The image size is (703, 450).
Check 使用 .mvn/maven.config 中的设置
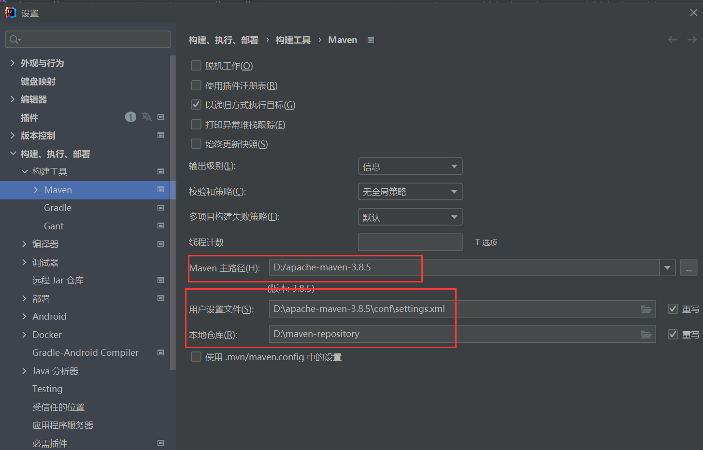[x=196, y=357]
